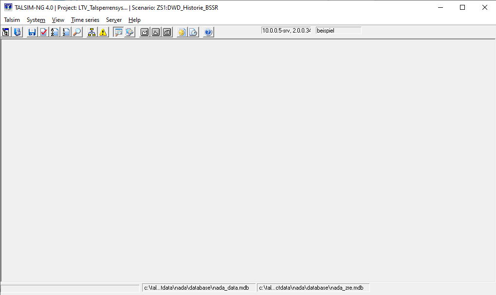Open the Time series menu

click(85, 20)
